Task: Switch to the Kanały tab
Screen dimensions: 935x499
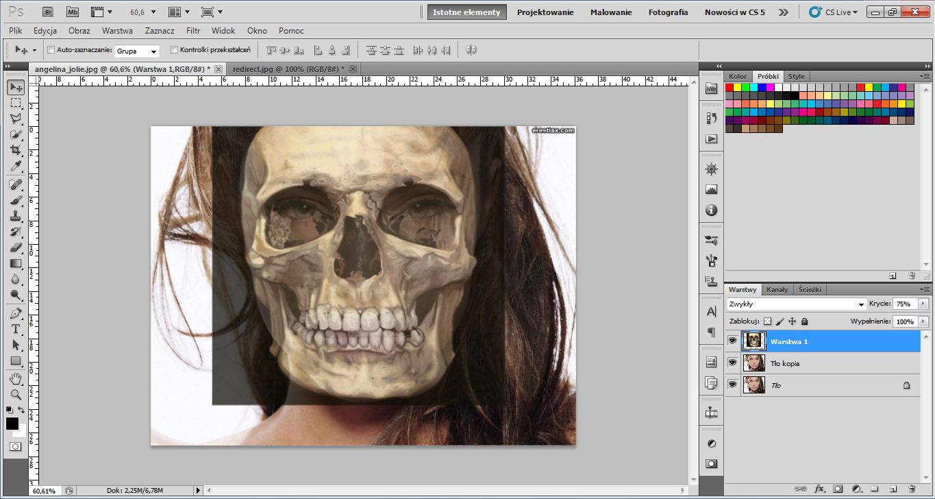Action: click(777, 289)
